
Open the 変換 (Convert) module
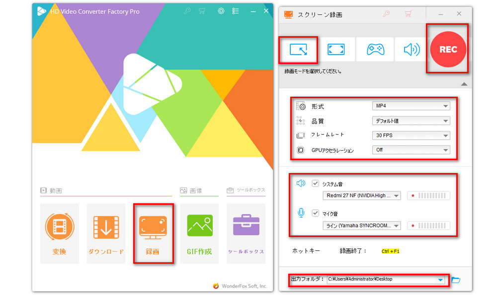tap(59, 234)
